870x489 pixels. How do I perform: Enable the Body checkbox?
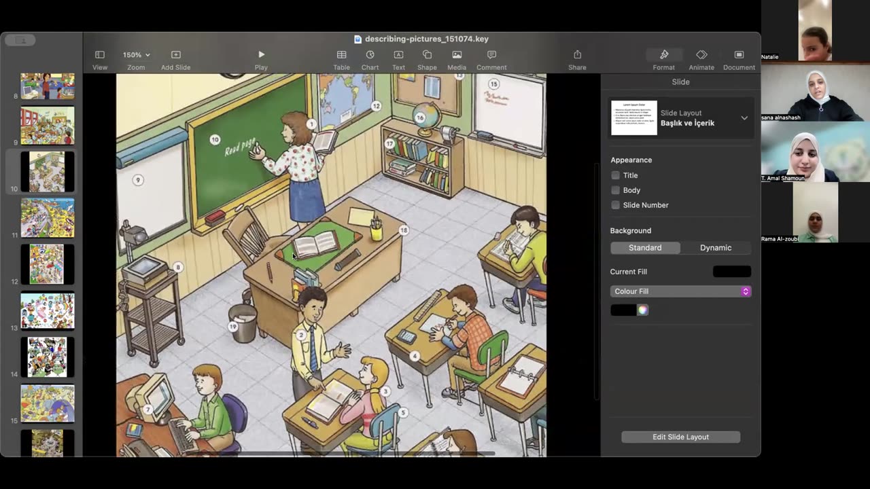[x=615, y=190]
